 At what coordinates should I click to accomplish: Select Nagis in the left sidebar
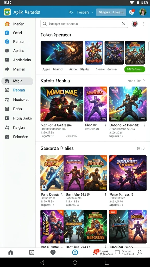pyautogui.click(x=17, y=81)
